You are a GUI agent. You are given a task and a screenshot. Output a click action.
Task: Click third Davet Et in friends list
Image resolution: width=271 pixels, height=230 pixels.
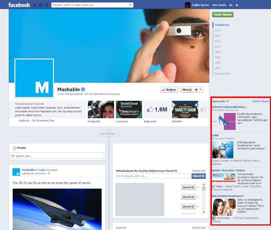[x=188, y=206]
